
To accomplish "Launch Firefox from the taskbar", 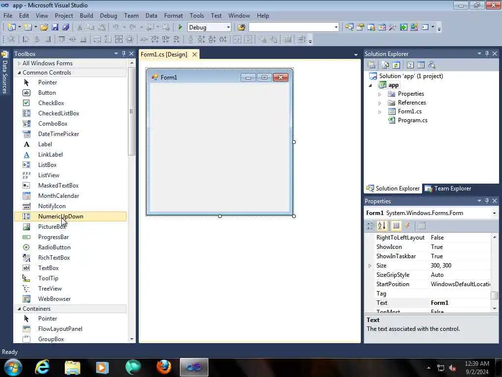I will (164, 367).
